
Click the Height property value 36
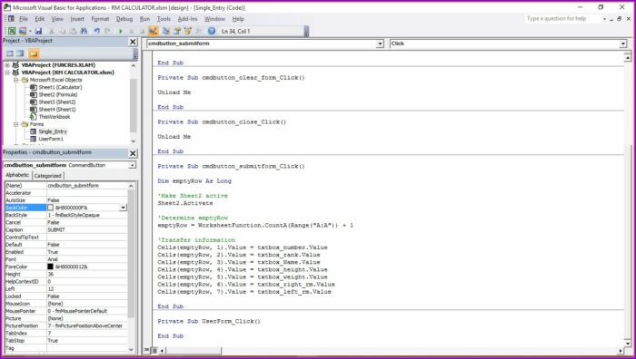[51, 274]
